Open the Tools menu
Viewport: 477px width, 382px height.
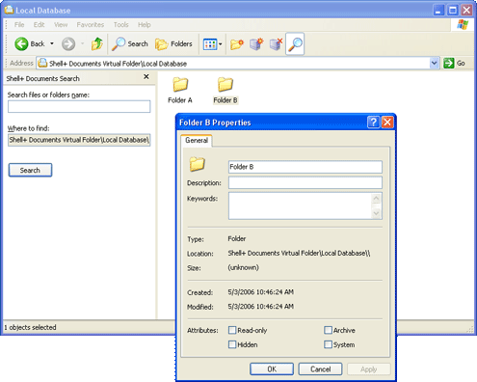point(120,25)
